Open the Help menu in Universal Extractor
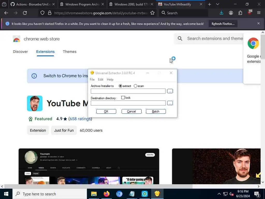Image resolution: width=265 pixels, height=199 pixels. pos(110,80)
